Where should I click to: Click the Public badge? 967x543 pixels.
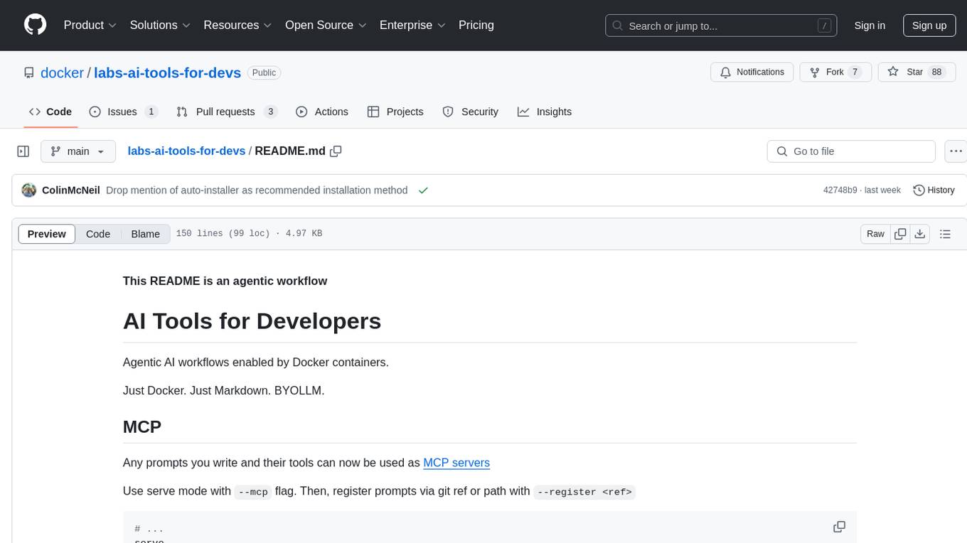coord(264,72)
